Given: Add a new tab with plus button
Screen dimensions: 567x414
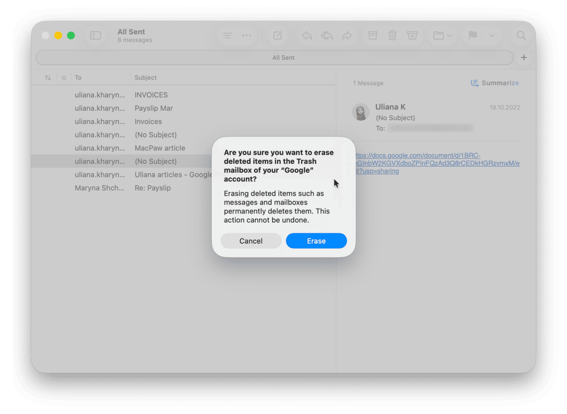Looking at the screenshot, I should click(x=524, y=58).
